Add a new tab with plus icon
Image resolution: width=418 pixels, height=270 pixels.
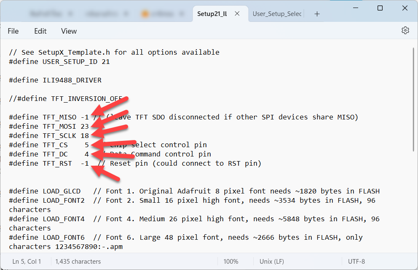coord(317,14)
